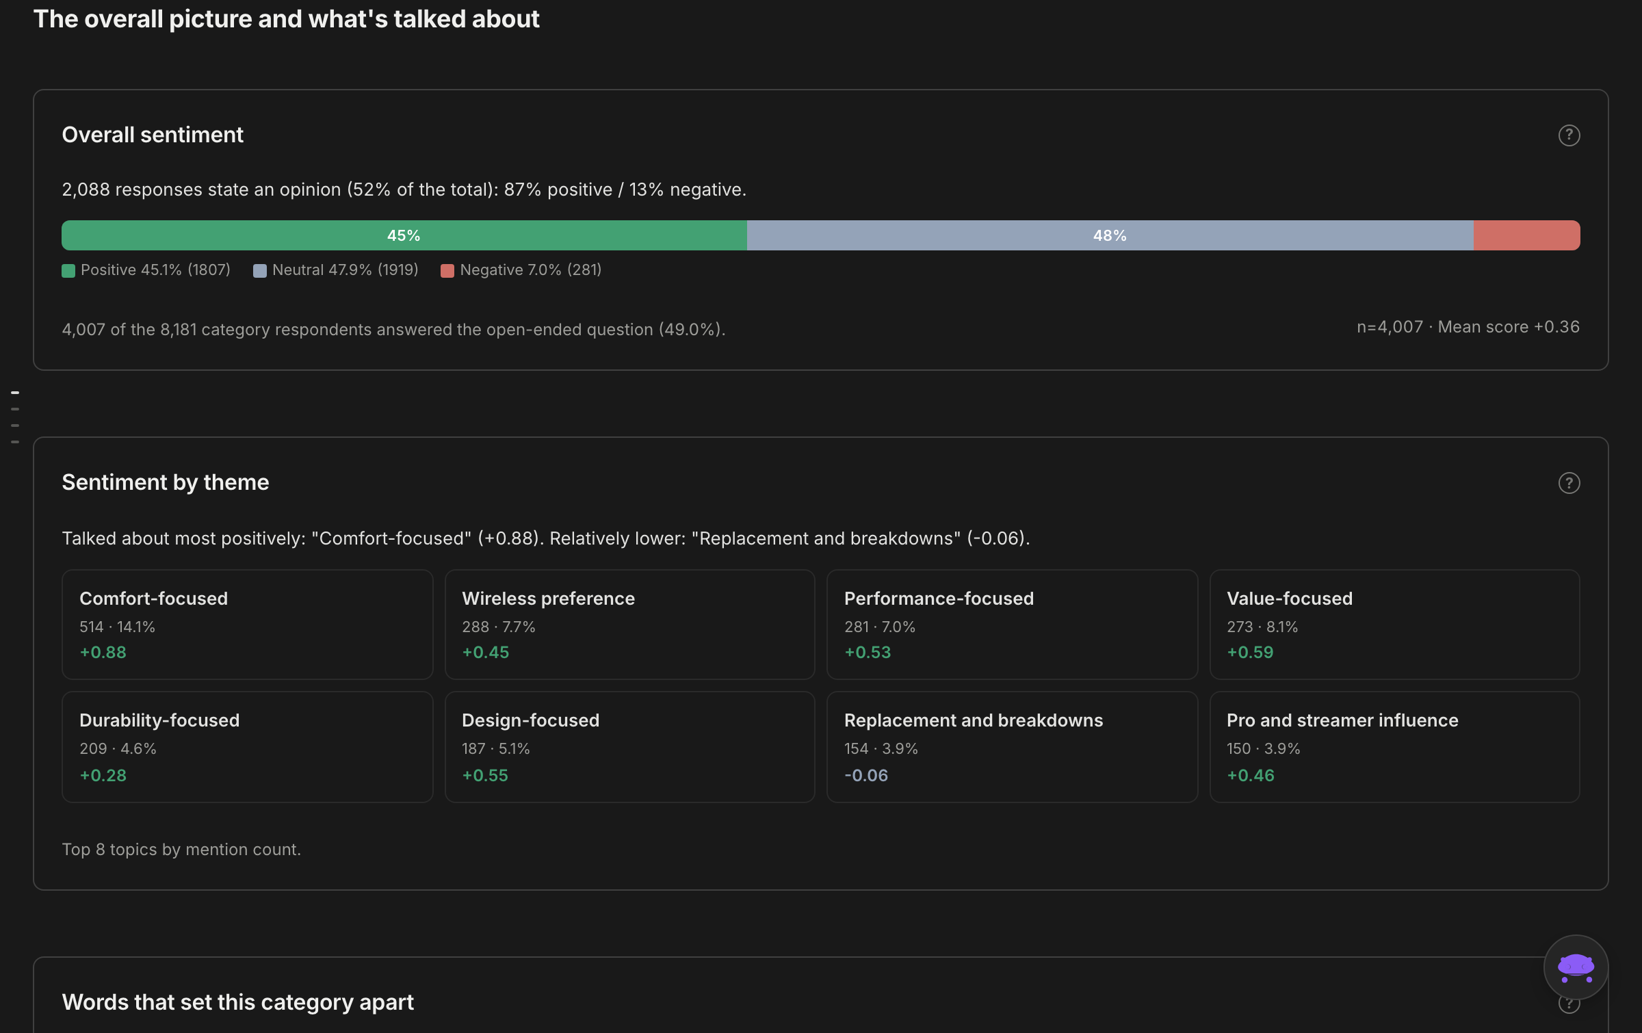Screen dimensions: 1642x1033
Task: Click 'Positive 45.1% (1807)' legend label
Action: click(155, 270)
